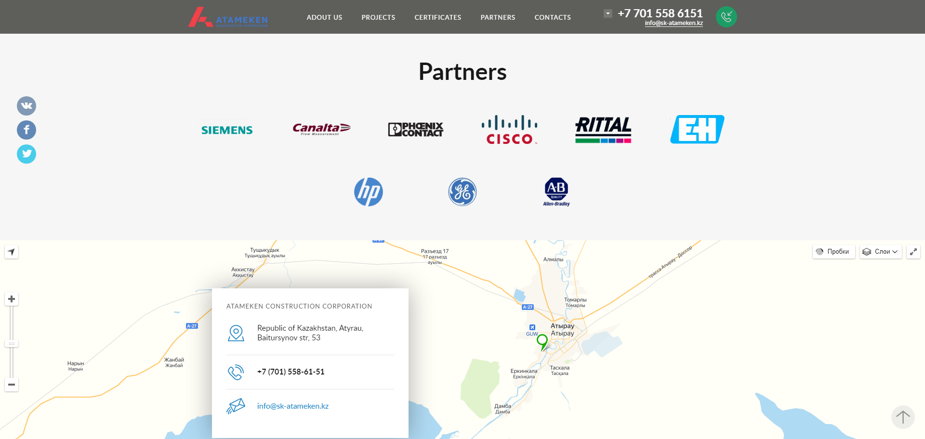Click the header phone number +7 701 558 6151

(660, 13)
